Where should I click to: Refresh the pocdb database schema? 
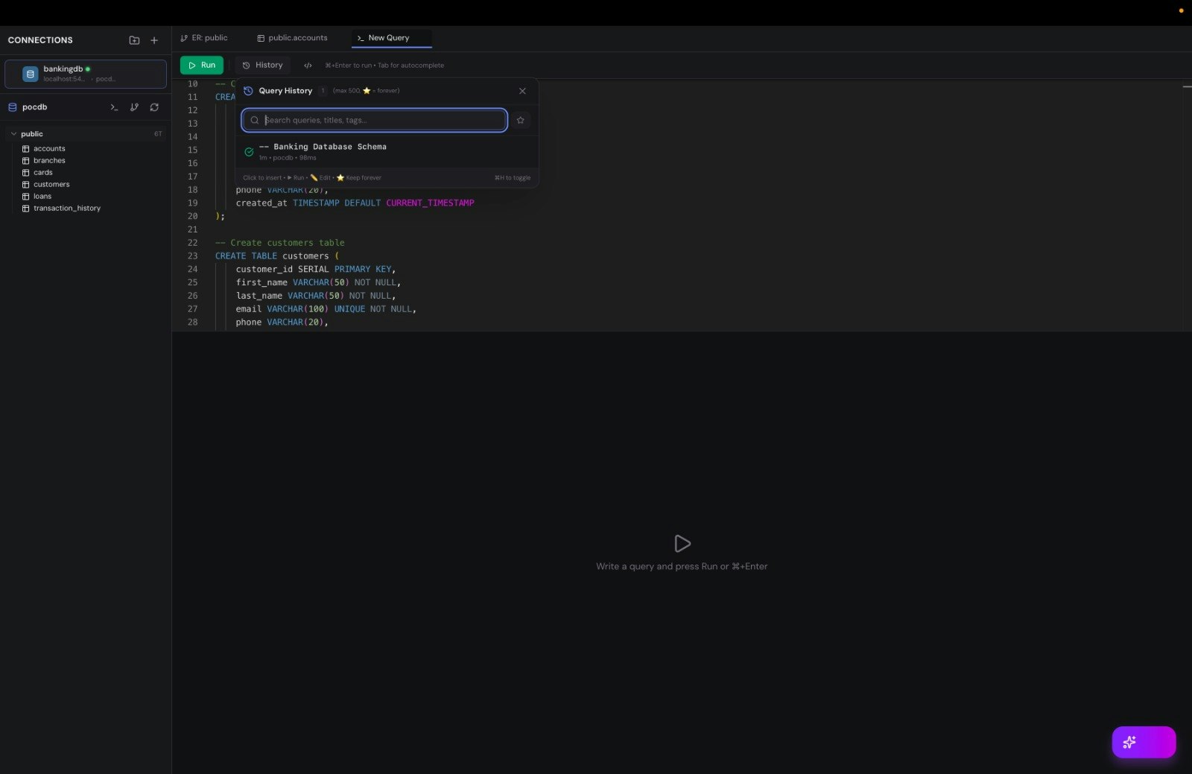point(154,107)
